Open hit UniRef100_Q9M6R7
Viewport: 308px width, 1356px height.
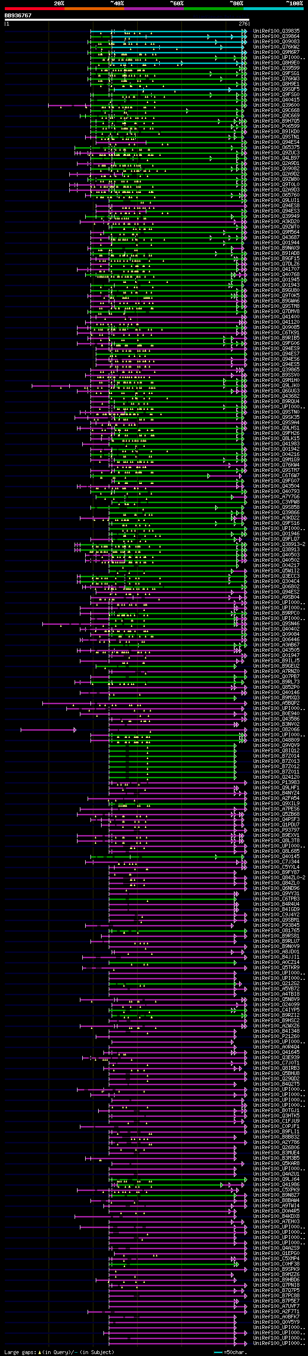click(276, 52)
